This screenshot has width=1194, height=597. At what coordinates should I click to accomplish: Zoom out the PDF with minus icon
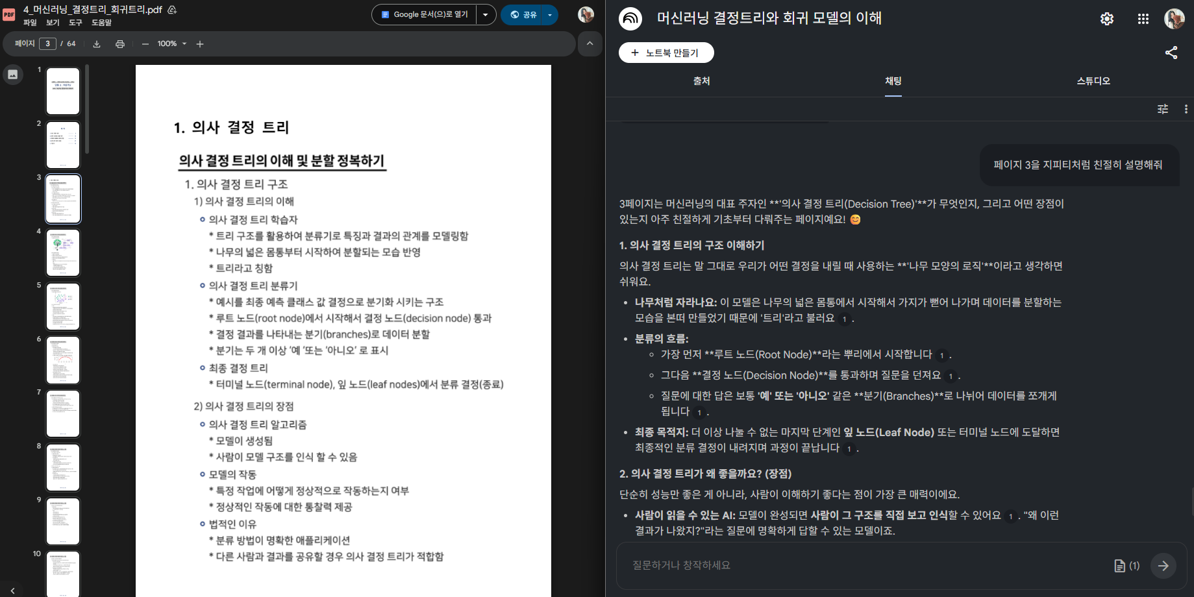(145, 44)
